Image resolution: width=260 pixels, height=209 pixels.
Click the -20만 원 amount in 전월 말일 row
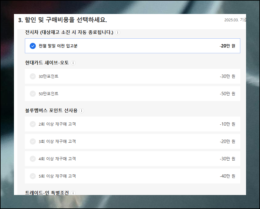pos(227,46)
